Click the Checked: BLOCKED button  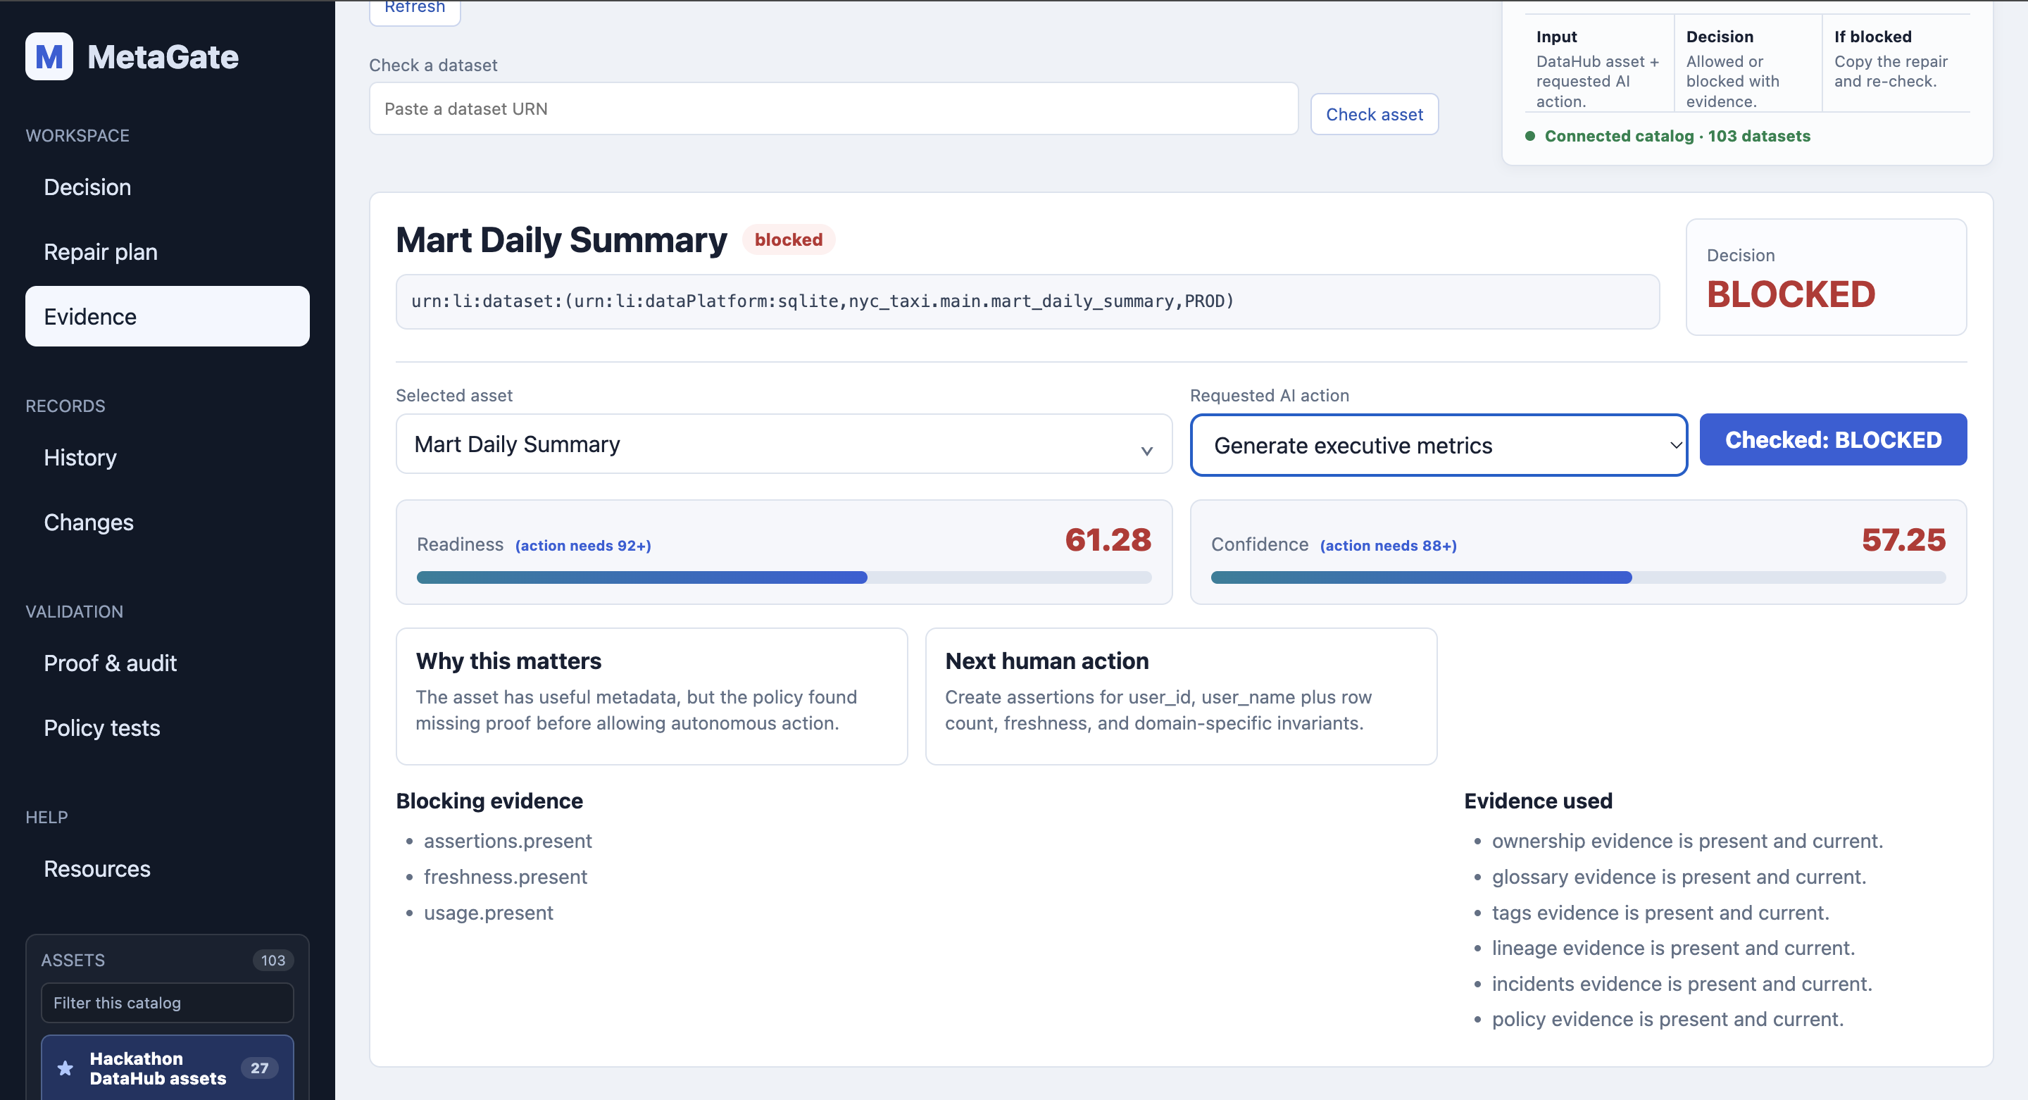1833,439
